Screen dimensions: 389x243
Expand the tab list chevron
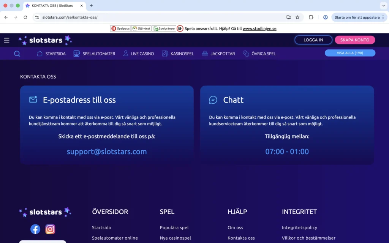(x=383, y=6)
